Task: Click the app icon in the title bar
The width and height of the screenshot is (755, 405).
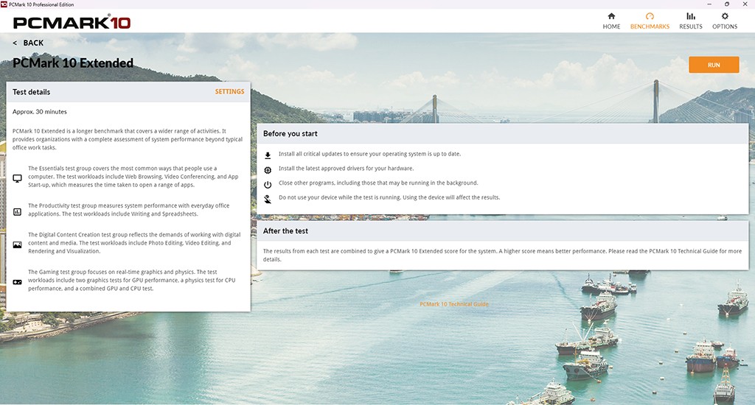Action: [x=4, y=4]
